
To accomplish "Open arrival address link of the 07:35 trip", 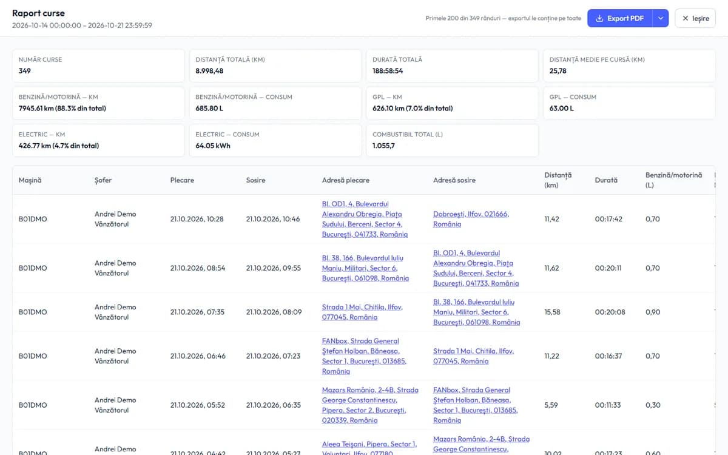I will [476, 312].
